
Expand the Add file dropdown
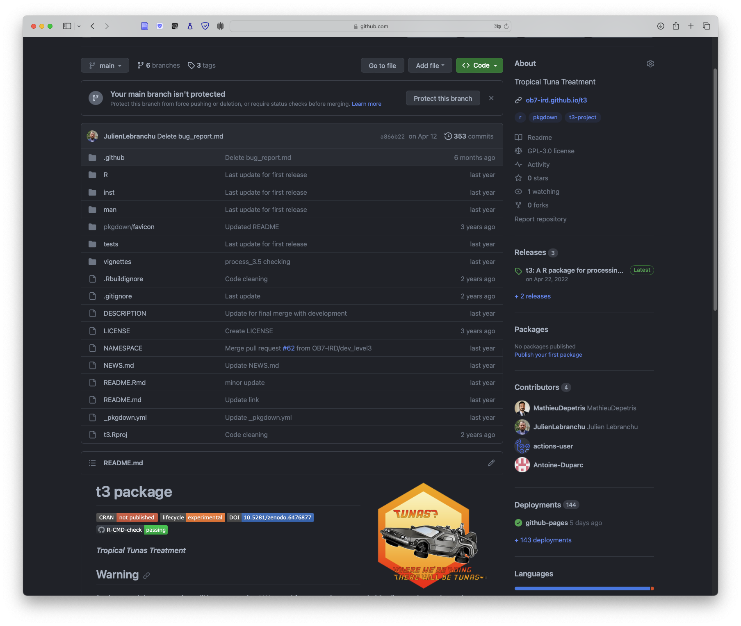point(430,65)
